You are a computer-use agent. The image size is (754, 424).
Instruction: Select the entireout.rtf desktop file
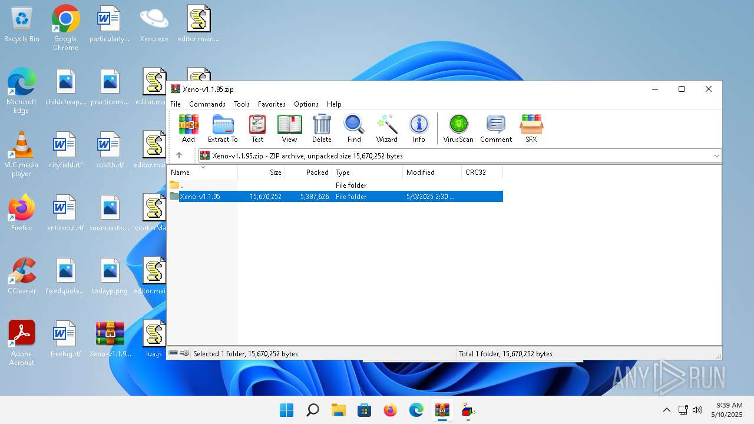[65, 213]
